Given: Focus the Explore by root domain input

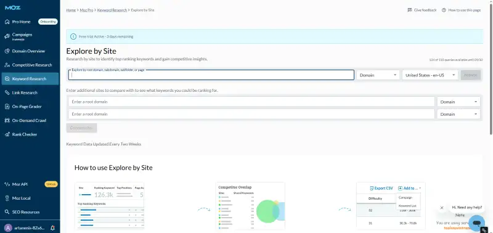Looking at the screenshot, I should click(211, 75).
